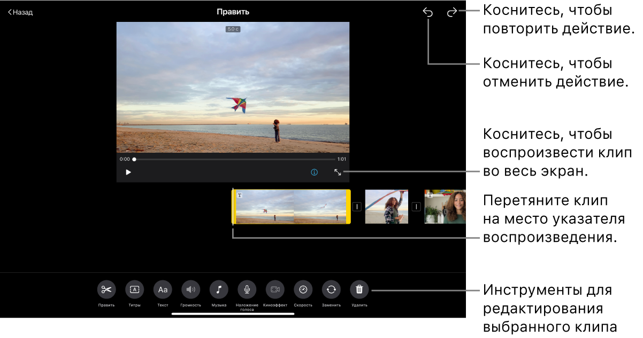Tap the Заменить replace tool
The height and width of the screenshot is (338, 643).
tap(331, 290)
